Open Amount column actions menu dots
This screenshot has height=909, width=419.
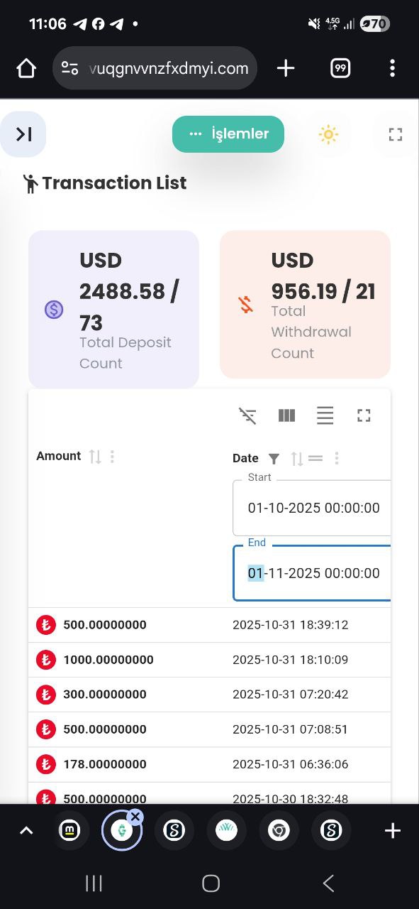[112, 457]
